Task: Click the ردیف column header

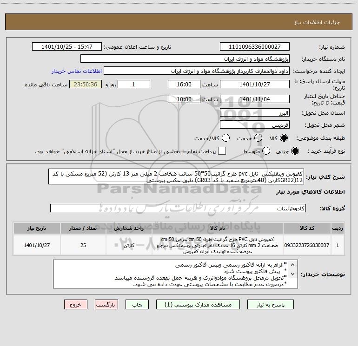Action: click(338, 228)
